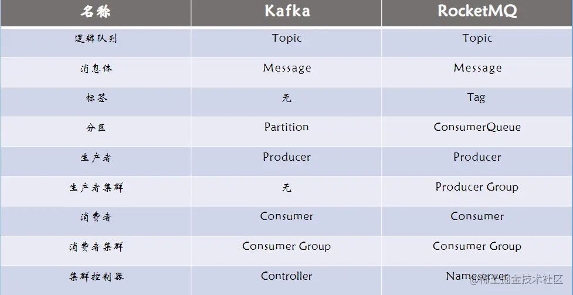Click the 逻辑队列 row label
573x295 pixels.
pyautogui.click(x=96, y=38)
